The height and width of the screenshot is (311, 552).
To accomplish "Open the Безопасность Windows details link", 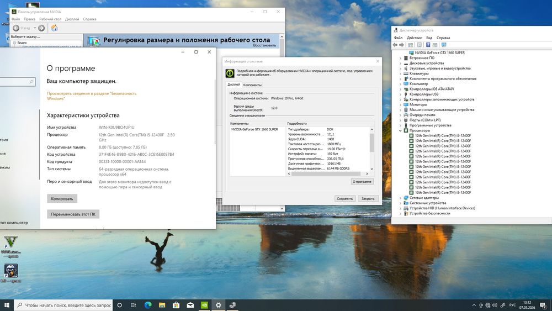I will pyautogui.click(x=92, y=96).
